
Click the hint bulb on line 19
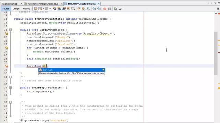[7, 33]
